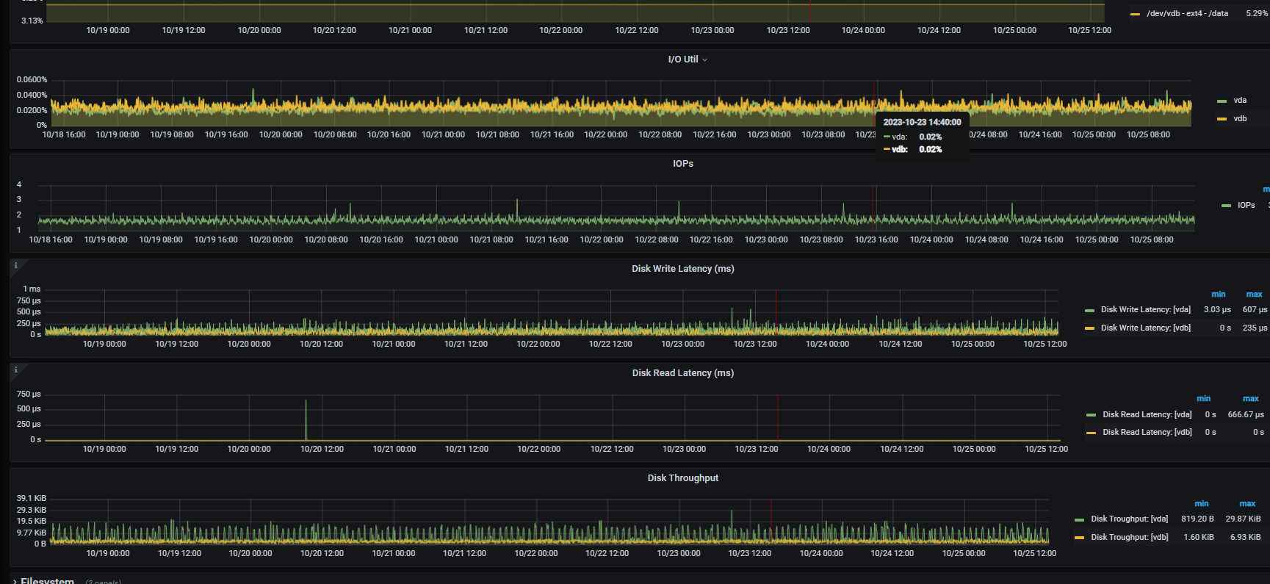Toggle Disk Write Latency: [vdb] series visibility
The height and width of the screenshot is (584, 1270).
tap(1145, 328)
